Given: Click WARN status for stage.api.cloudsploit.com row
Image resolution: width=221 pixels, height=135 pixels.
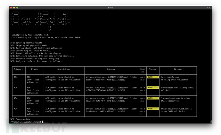Looking at the screenshot, I should [x=153, y=109].
